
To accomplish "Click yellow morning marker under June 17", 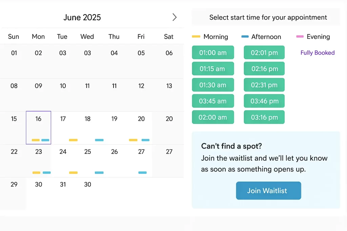I will (73, 140).
